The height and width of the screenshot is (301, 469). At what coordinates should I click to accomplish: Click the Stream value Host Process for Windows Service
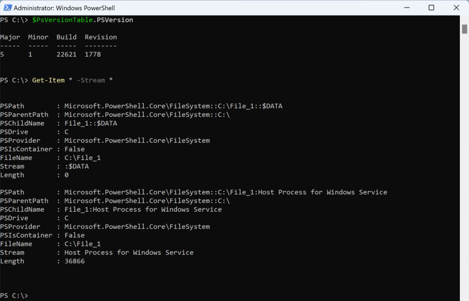tap(129, 253)
